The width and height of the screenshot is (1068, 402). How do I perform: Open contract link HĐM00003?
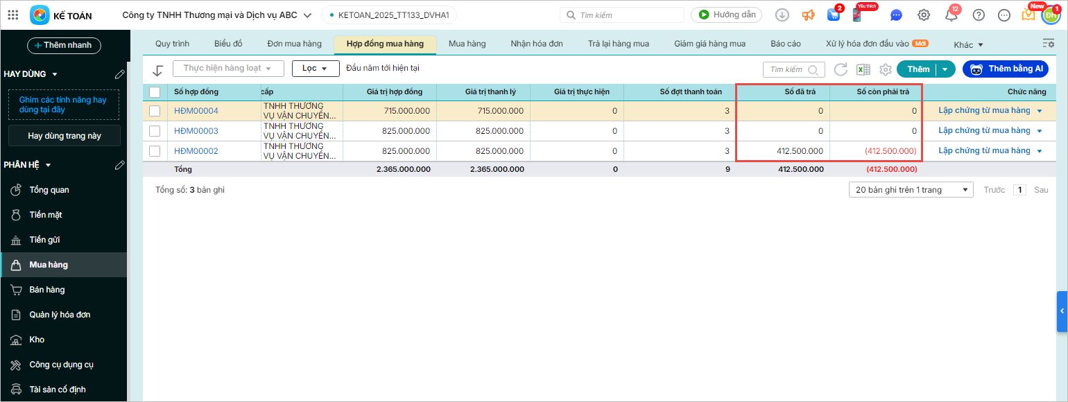coord(196,131)
